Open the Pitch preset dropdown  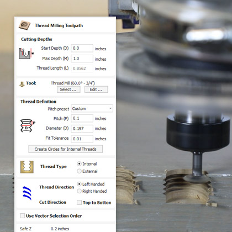point(92,108)
